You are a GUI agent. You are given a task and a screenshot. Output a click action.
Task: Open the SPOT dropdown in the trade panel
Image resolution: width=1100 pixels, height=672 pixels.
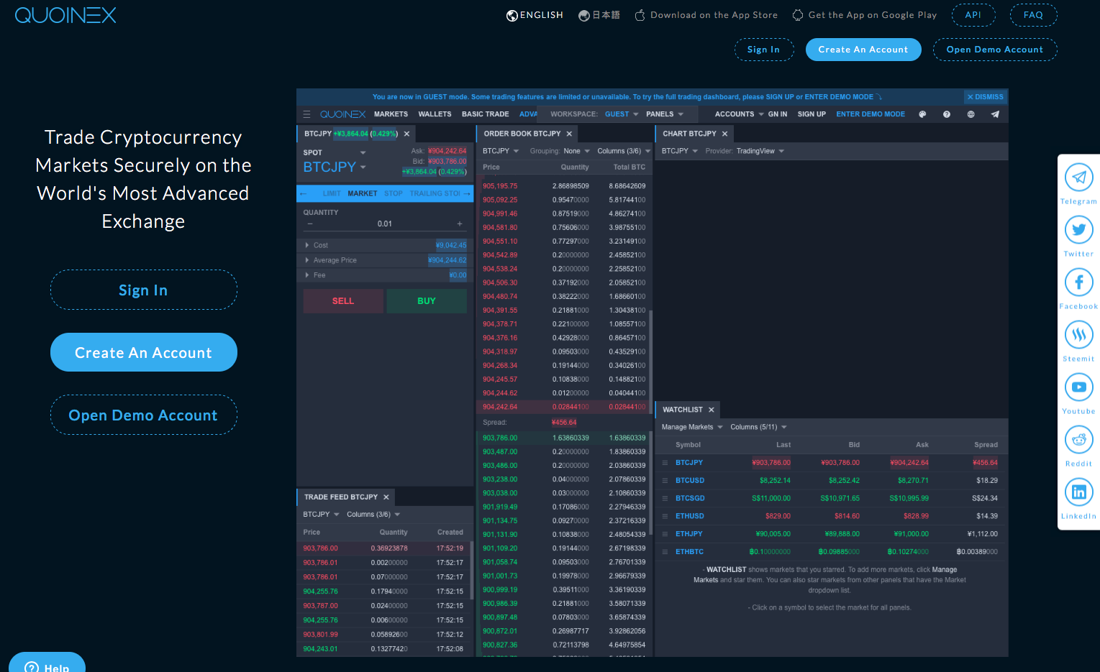(x=335, y=152)
